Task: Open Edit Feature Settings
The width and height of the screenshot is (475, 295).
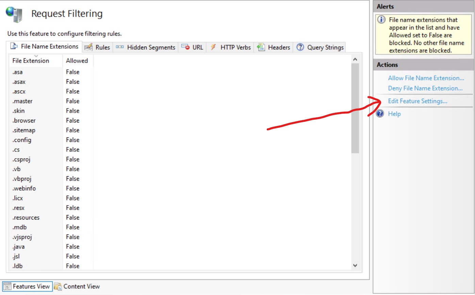Action: (x=417, y=101)
